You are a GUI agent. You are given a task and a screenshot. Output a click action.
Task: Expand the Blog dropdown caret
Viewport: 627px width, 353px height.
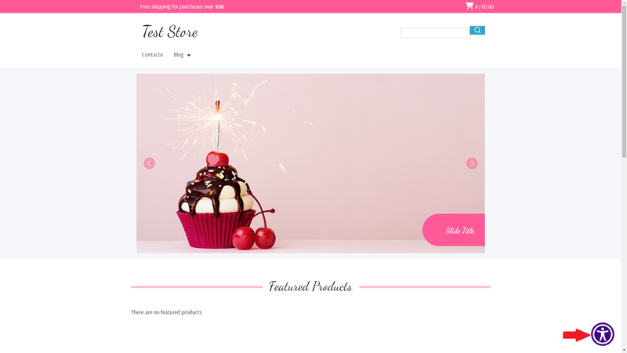tap(189, 55)
